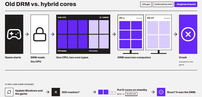The image size is (202, 97).
Task: Click 'at launch or mid-game' subtext
Action: 186,63
